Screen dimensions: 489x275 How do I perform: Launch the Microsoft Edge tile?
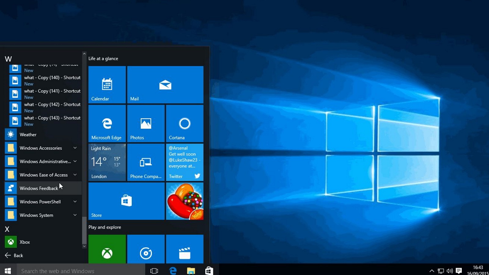click(107, 123)
